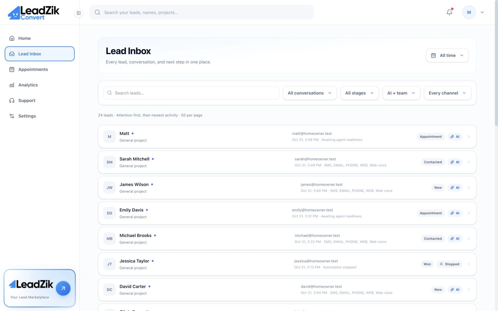Focus the global leads search bar
Viewport: 498px width, 311px height.
[202, 13]
